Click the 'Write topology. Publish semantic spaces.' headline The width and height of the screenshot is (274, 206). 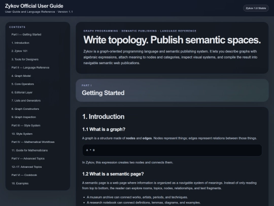tap(172, 40)
